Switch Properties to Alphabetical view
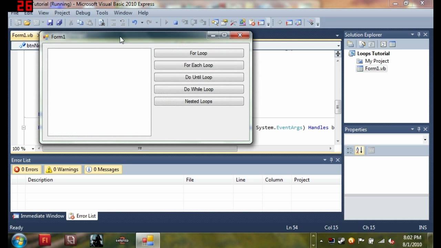The height and width of the screenshot is (248, 441). pyautogui.click(x=359, y=150)
